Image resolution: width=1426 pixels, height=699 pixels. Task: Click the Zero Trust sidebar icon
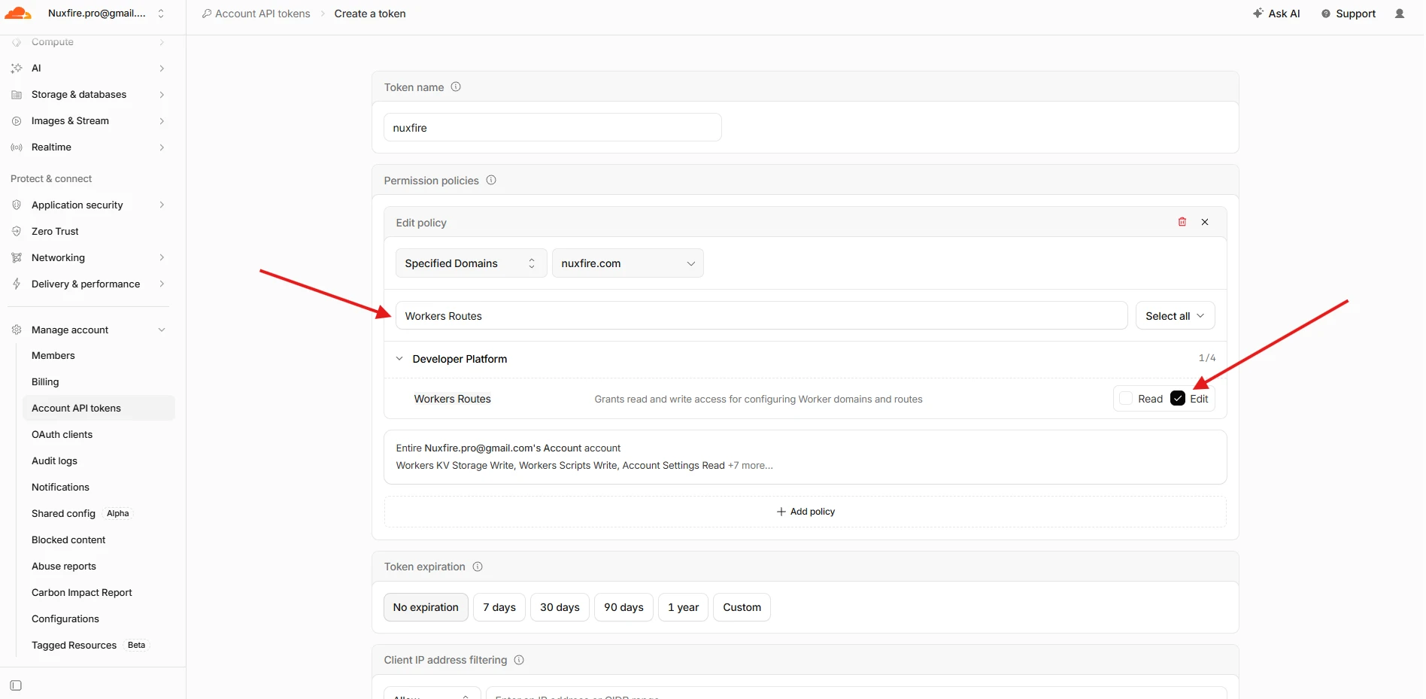point(17,231)
